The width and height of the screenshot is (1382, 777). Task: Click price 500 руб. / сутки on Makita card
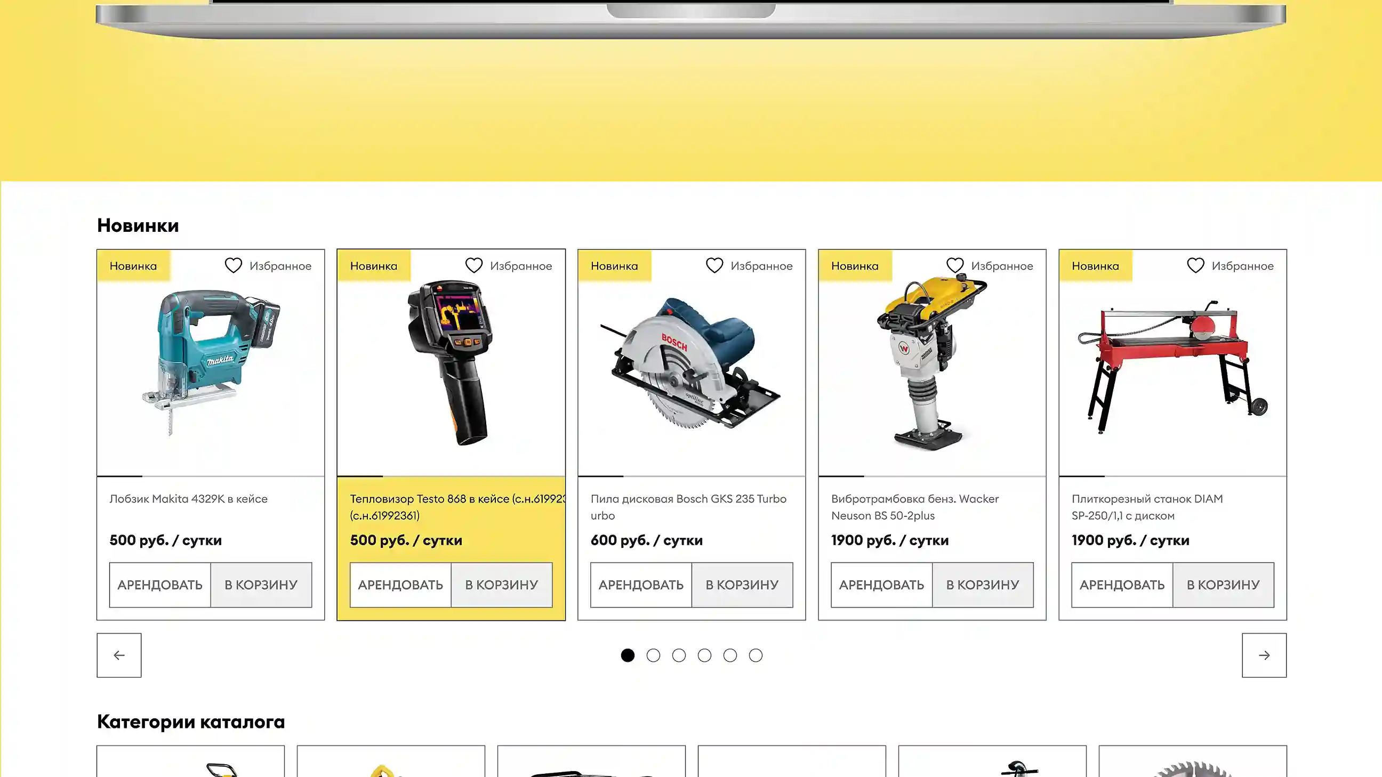(166, 540)
